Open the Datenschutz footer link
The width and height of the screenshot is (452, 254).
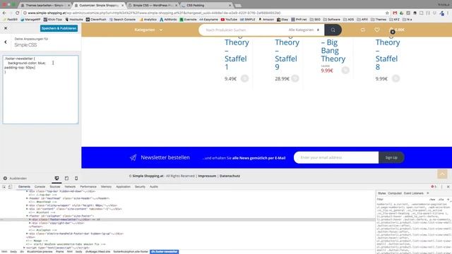coord(230,176)
